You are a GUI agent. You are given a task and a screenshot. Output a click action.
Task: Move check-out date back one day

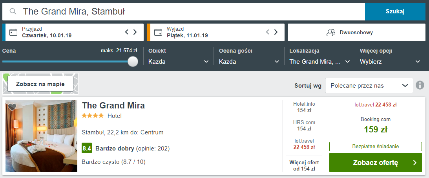pyautogui.click(x=268, y=32)
